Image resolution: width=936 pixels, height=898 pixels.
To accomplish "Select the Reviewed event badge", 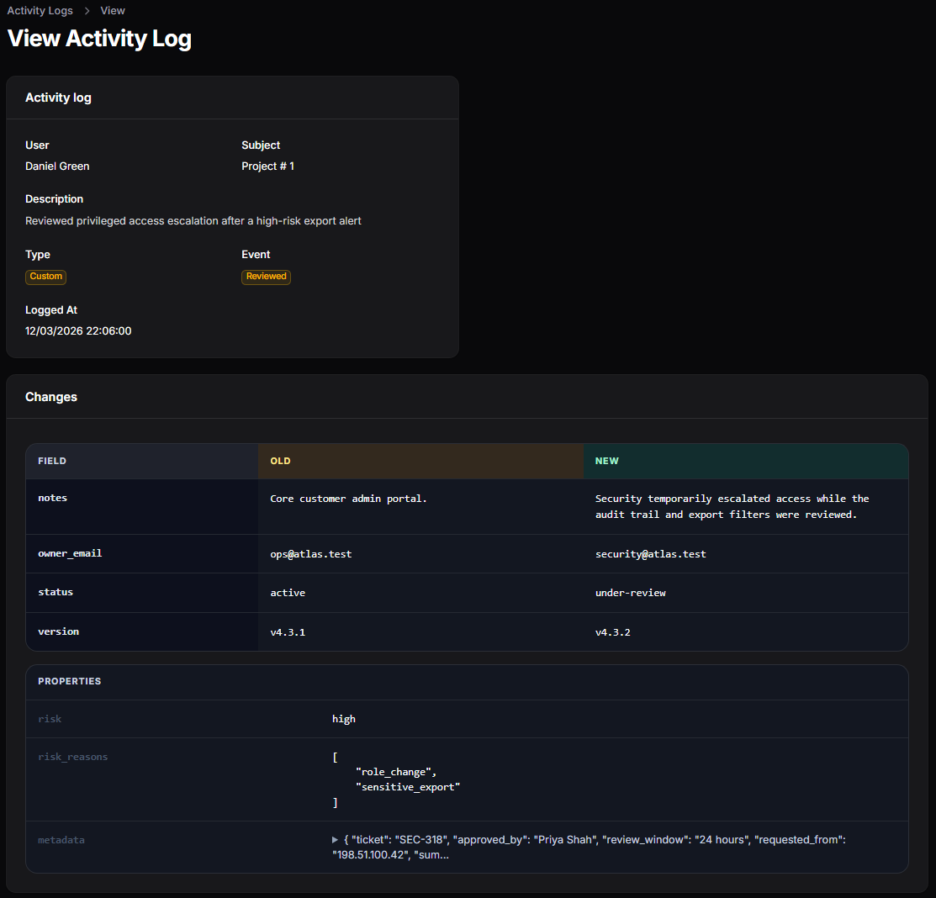I will pos(266,276).
